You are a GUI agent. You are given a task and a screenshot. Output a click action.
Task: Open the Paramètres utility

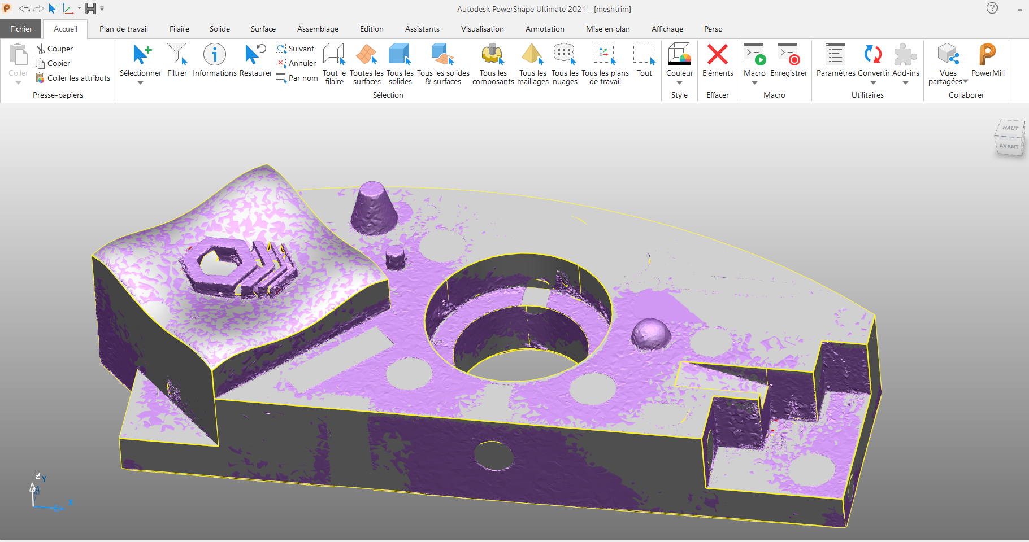pos(835,55)
